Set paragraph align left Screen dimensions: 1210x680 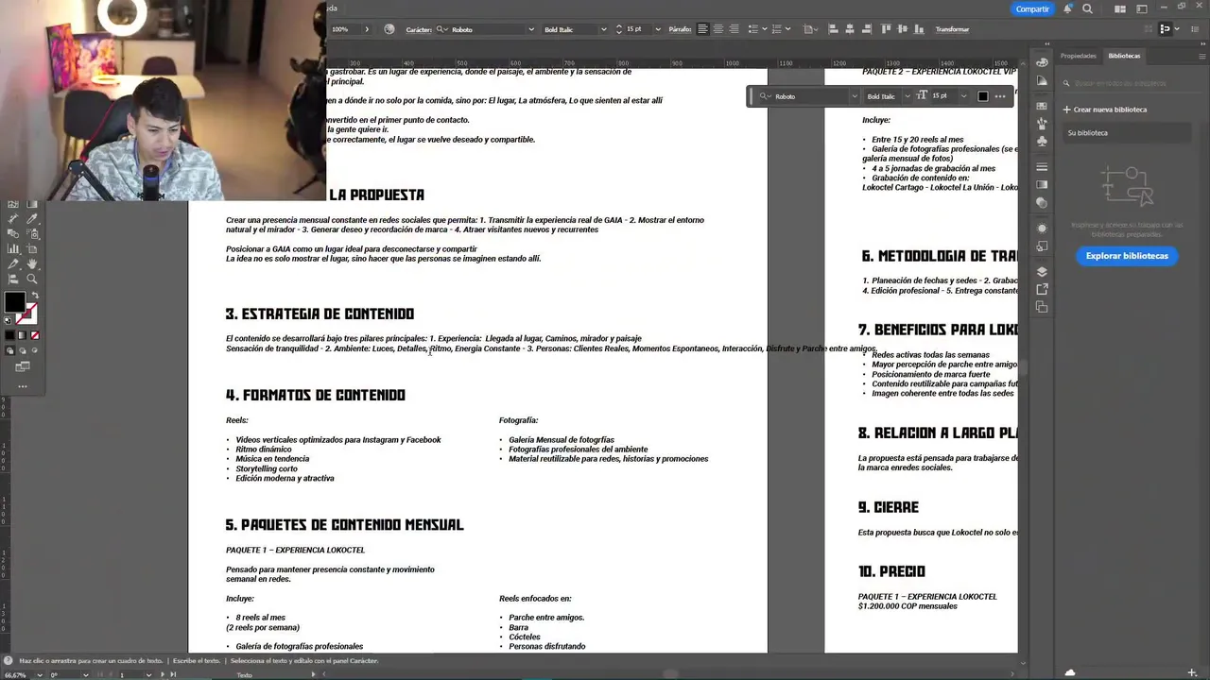702,29
